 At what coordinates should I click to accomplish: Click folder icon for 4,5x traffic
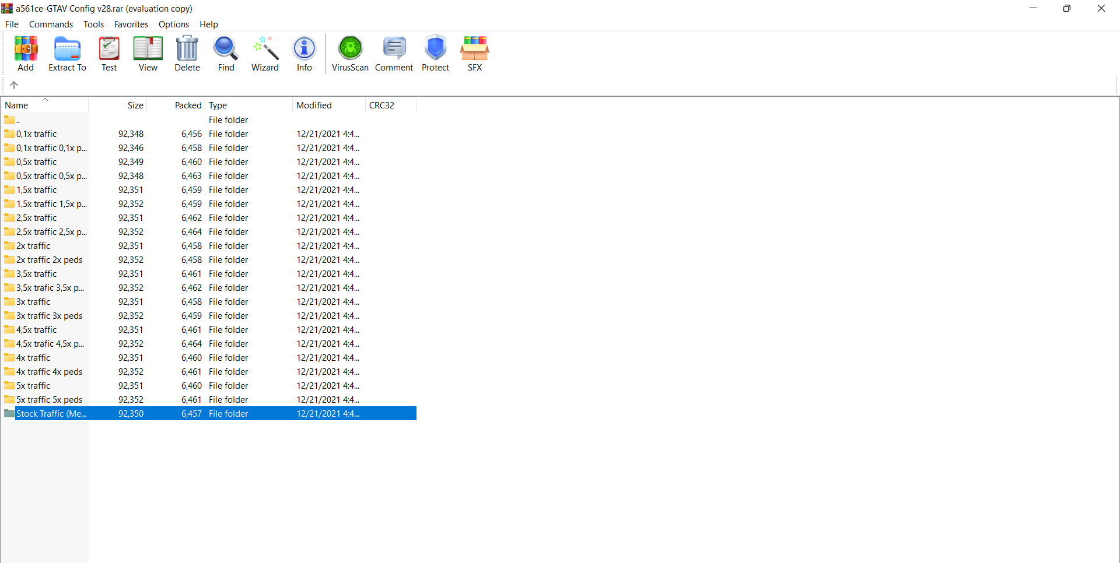(x=9, y=330)
